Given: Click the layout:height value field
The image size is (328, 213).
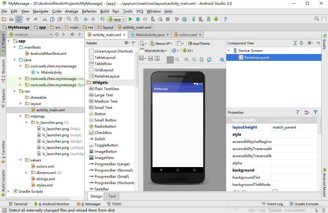Looking at the screenshot, I should (x=295, y=127).
